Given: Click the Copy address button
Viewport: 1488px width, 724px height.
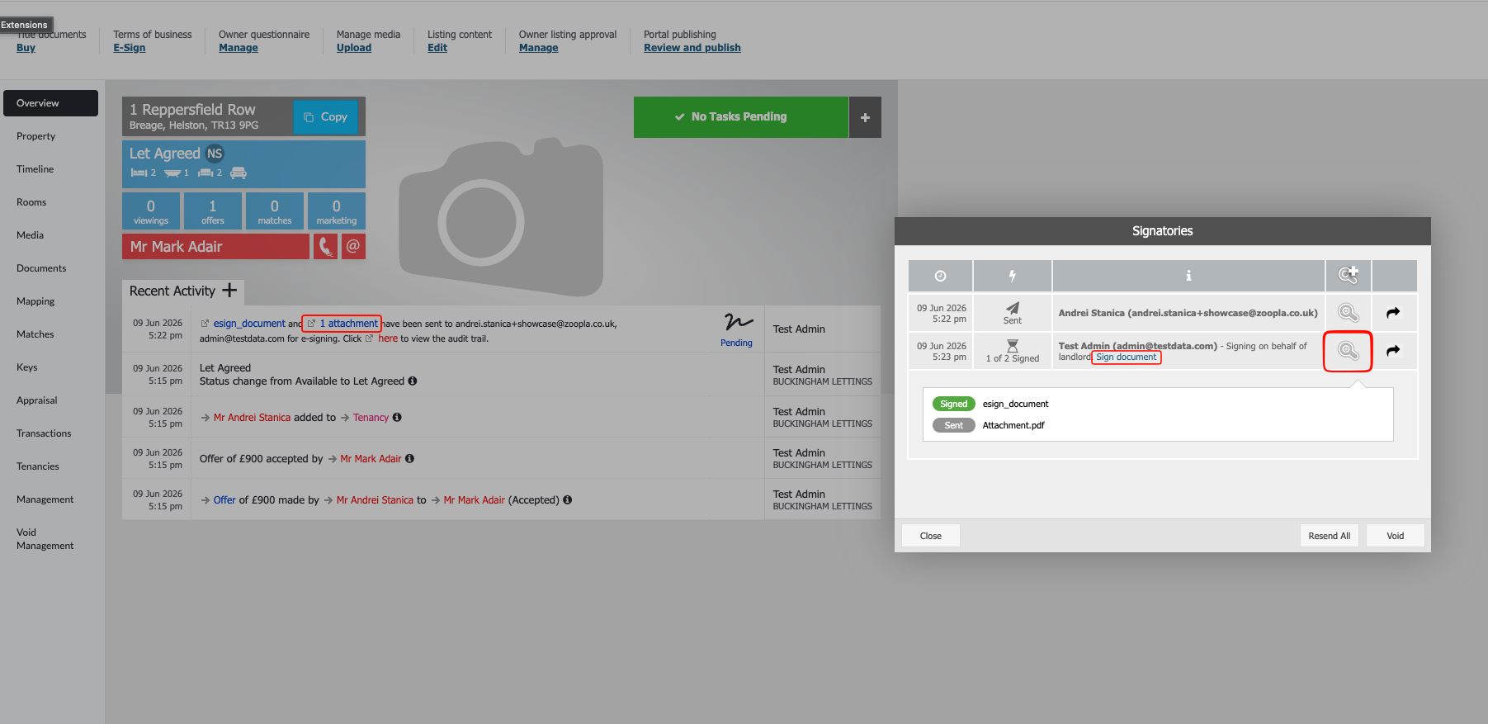Looking at the screenshot, I should coord(326,117).
